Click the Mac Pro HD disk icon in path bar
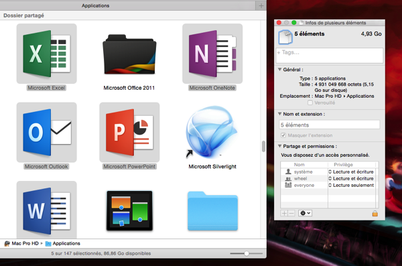402x266 pixels. pyautogui.click(x=7, y=243)
